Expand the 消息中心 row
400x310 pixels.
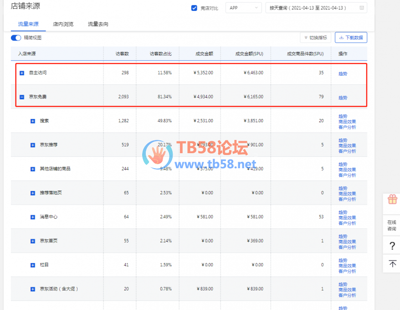click(x=33, y=217)
